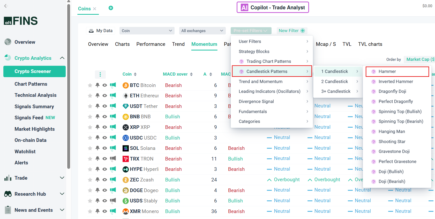
Task: Add a new tab with plus icon
Action: (x=111, y=8)
